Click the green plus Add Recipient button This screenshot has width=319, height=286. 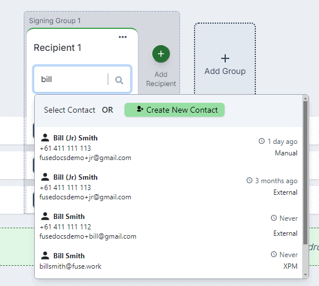point(161,54)
